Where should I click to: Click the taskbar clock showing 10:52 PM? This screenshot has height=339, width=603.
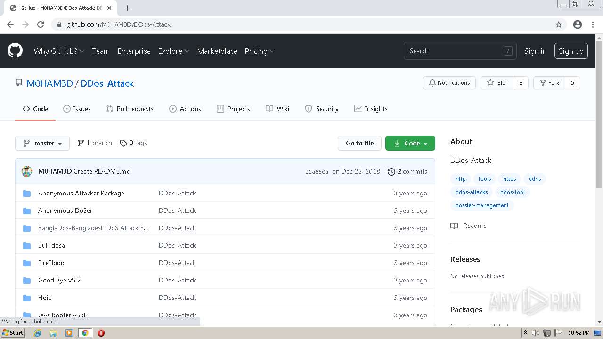(579, 333)
